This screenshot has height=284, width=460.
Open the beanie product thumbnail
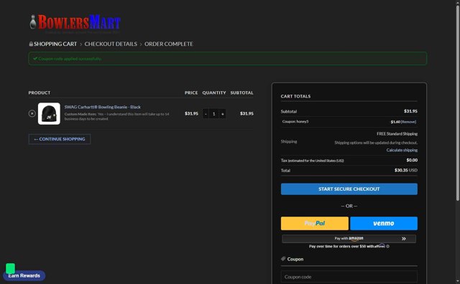(x=49, y=113)
